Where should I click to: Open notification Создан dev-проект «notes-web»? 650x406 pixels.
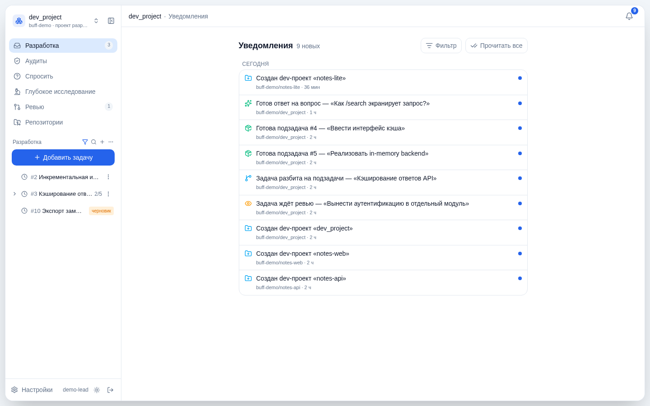[383, 258]
